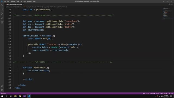This screenshot has width=174, height=98.
Task: Click the 'countSpan' string on line 41
Action: point(71,21)
